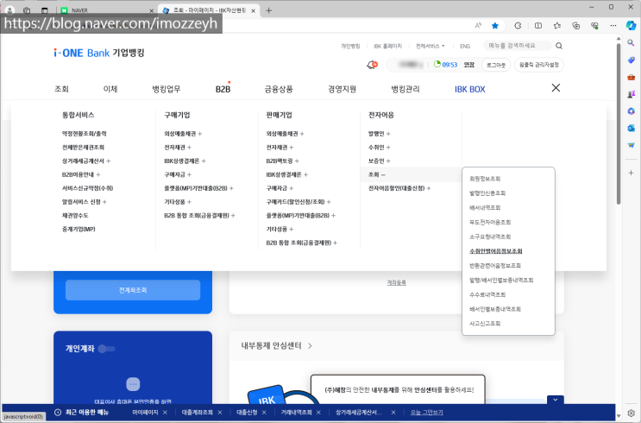641x423 pixels.
Task: Expand B2B이용안내 submenu
Action: click(x=98, y=174)
